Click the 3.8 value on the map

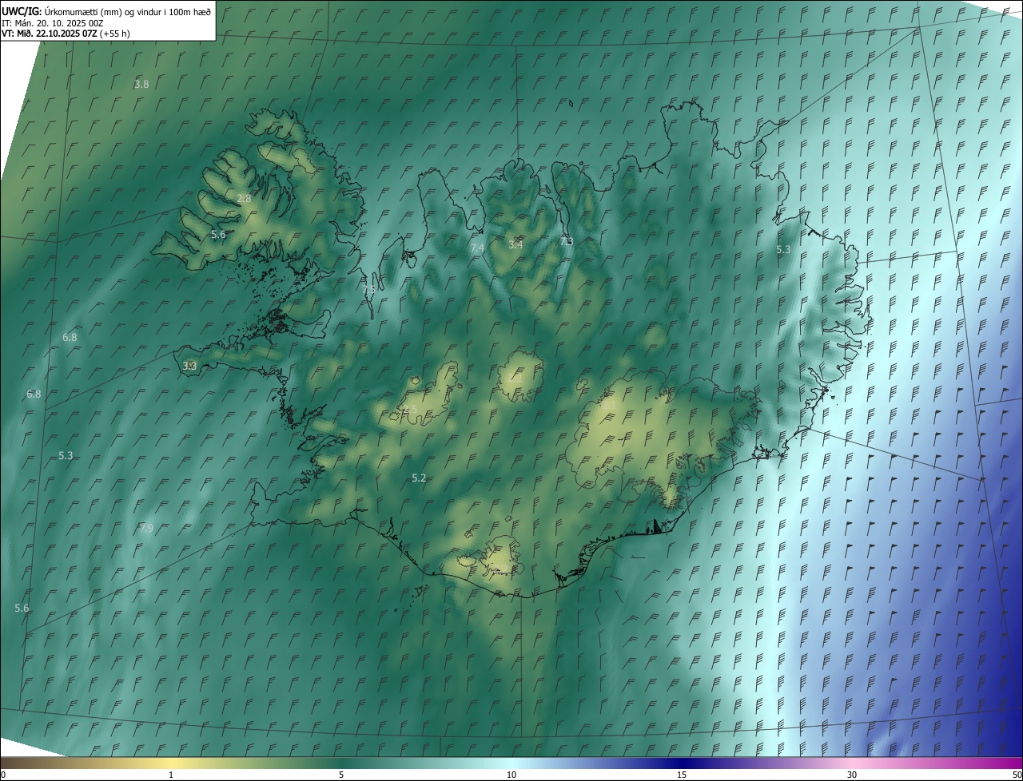point(141,84)
